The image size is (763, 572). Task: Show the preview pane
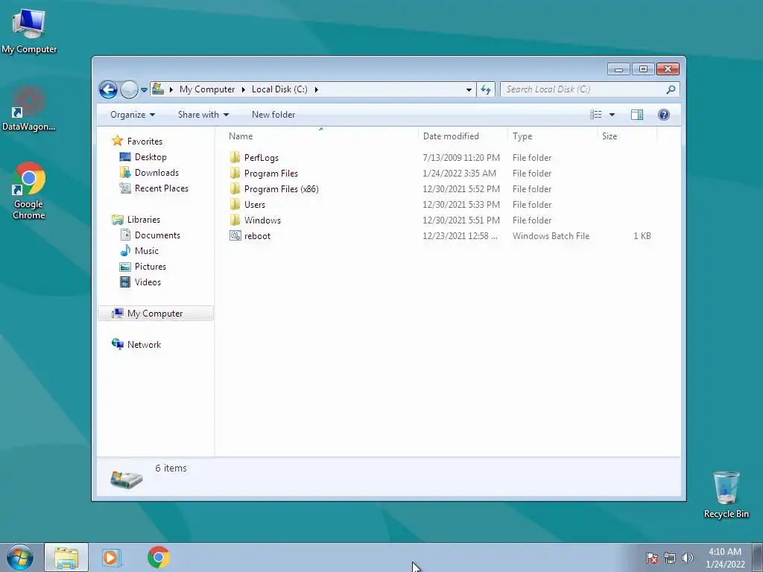tap(637, 115)
